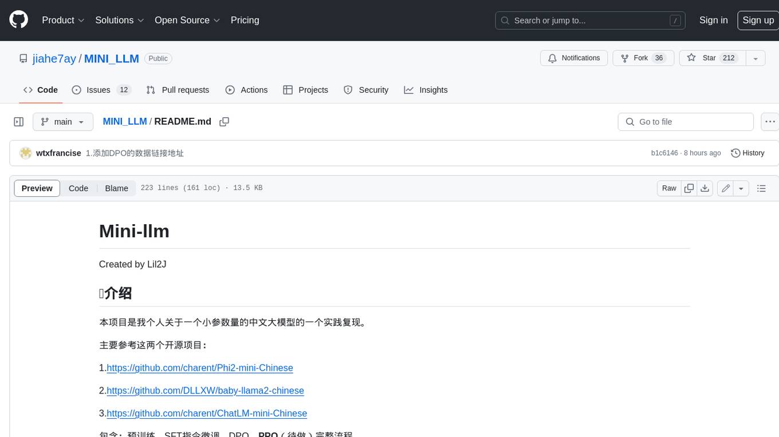The image size is (779, 437).
Task: Switch to the Issues tab
Action: point(101,90)
